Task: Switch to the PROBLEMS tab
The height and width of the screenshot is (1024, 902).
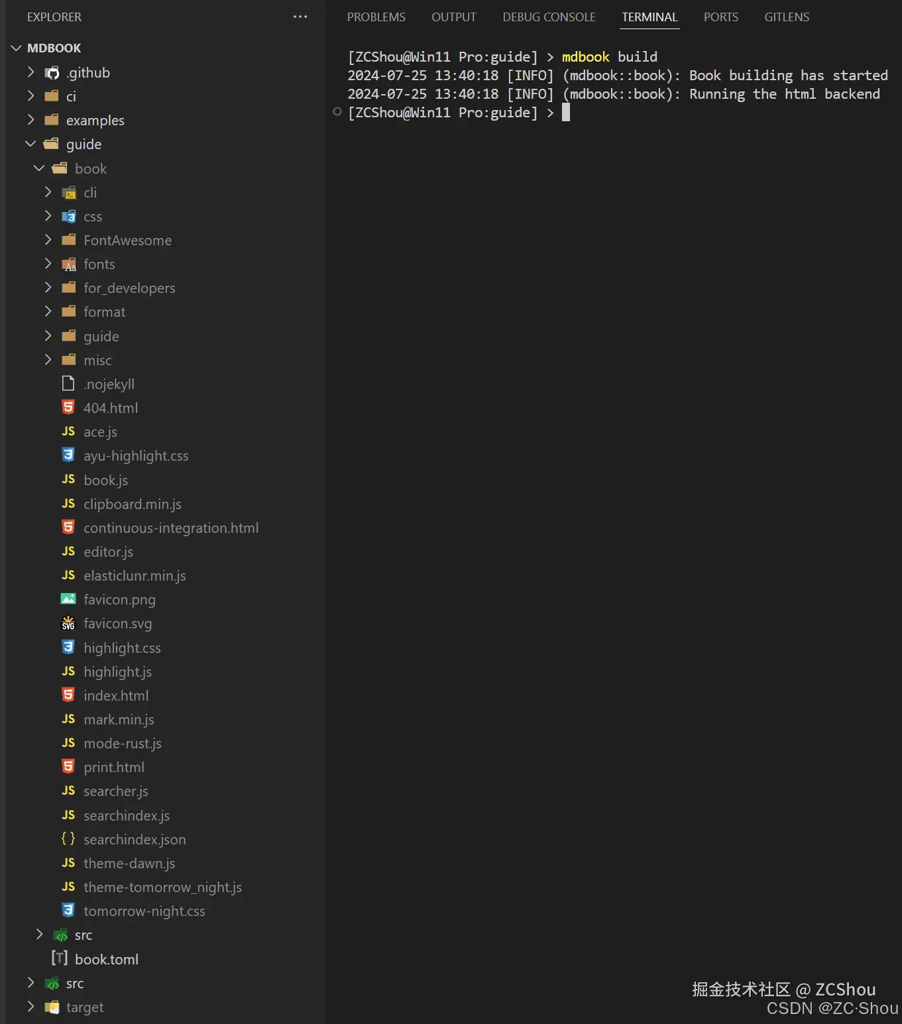Action: coord(376,17)
